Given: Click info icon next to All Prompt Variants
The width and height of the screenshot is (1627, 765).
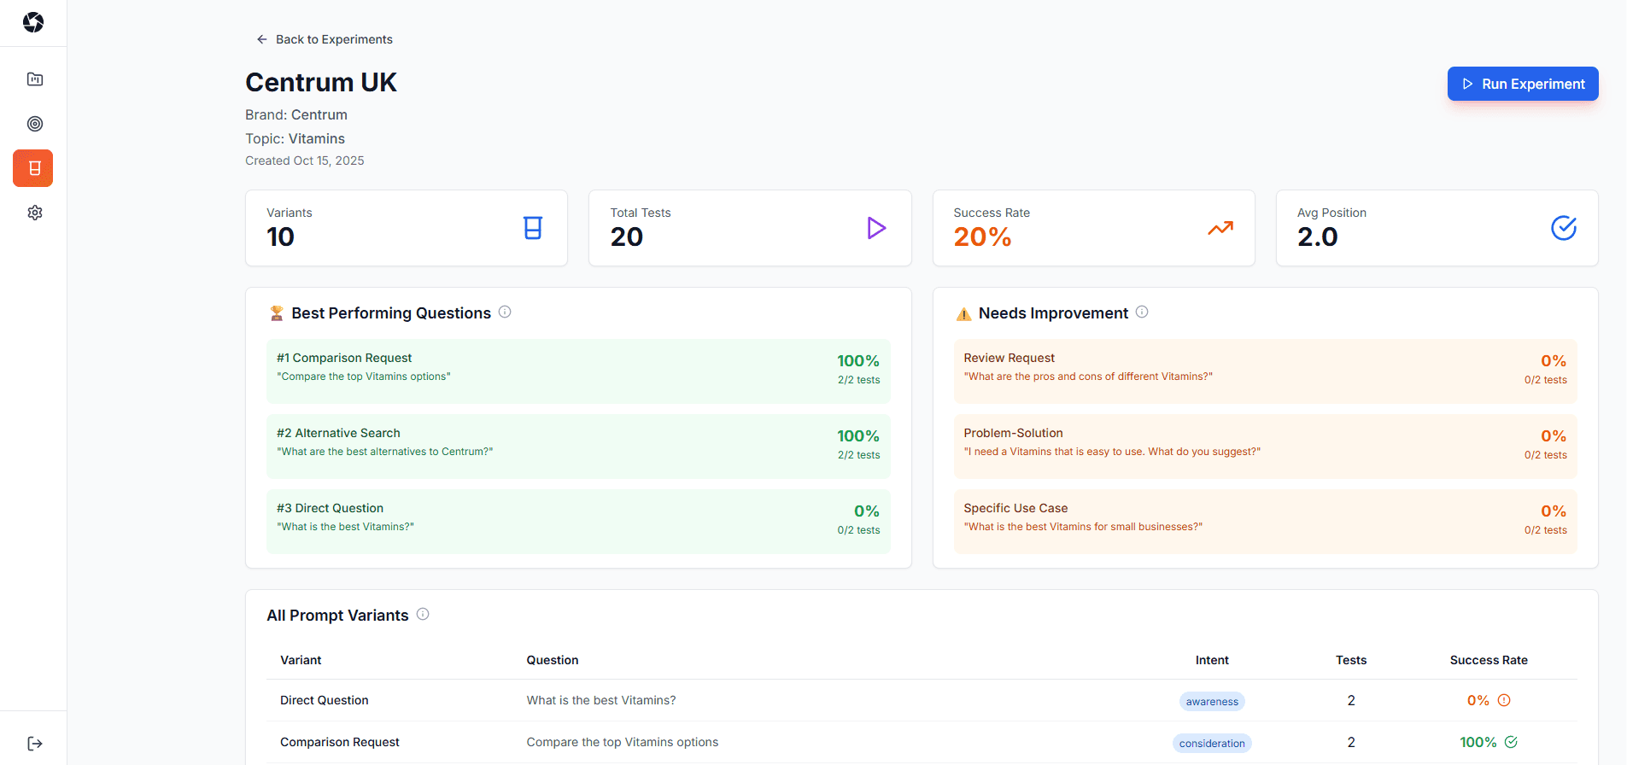Looking at the screenshot, I should (423, 615).
